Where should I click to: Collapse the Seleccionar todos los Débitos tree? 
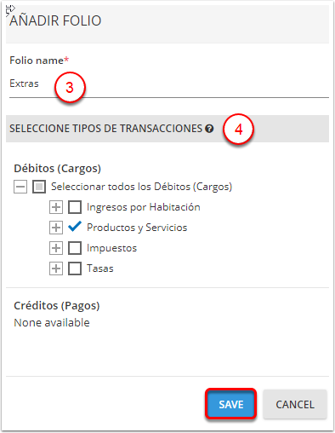point(20,187)
